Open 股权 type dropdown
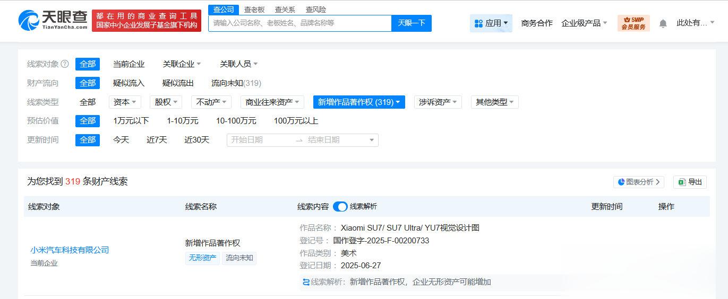Viewport: 728px width, 299px height. (166, 102)
